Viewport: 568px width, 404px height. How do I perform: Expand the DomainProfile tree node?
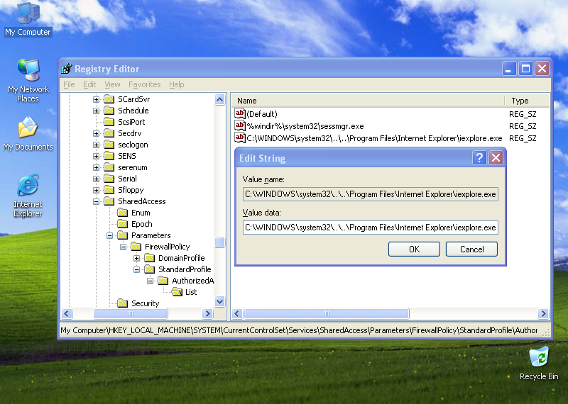[136, 258]
